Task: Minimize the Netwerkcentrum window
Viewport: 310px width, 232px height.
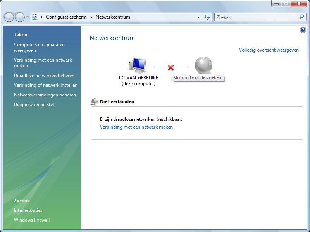Action: pos(276,4)
